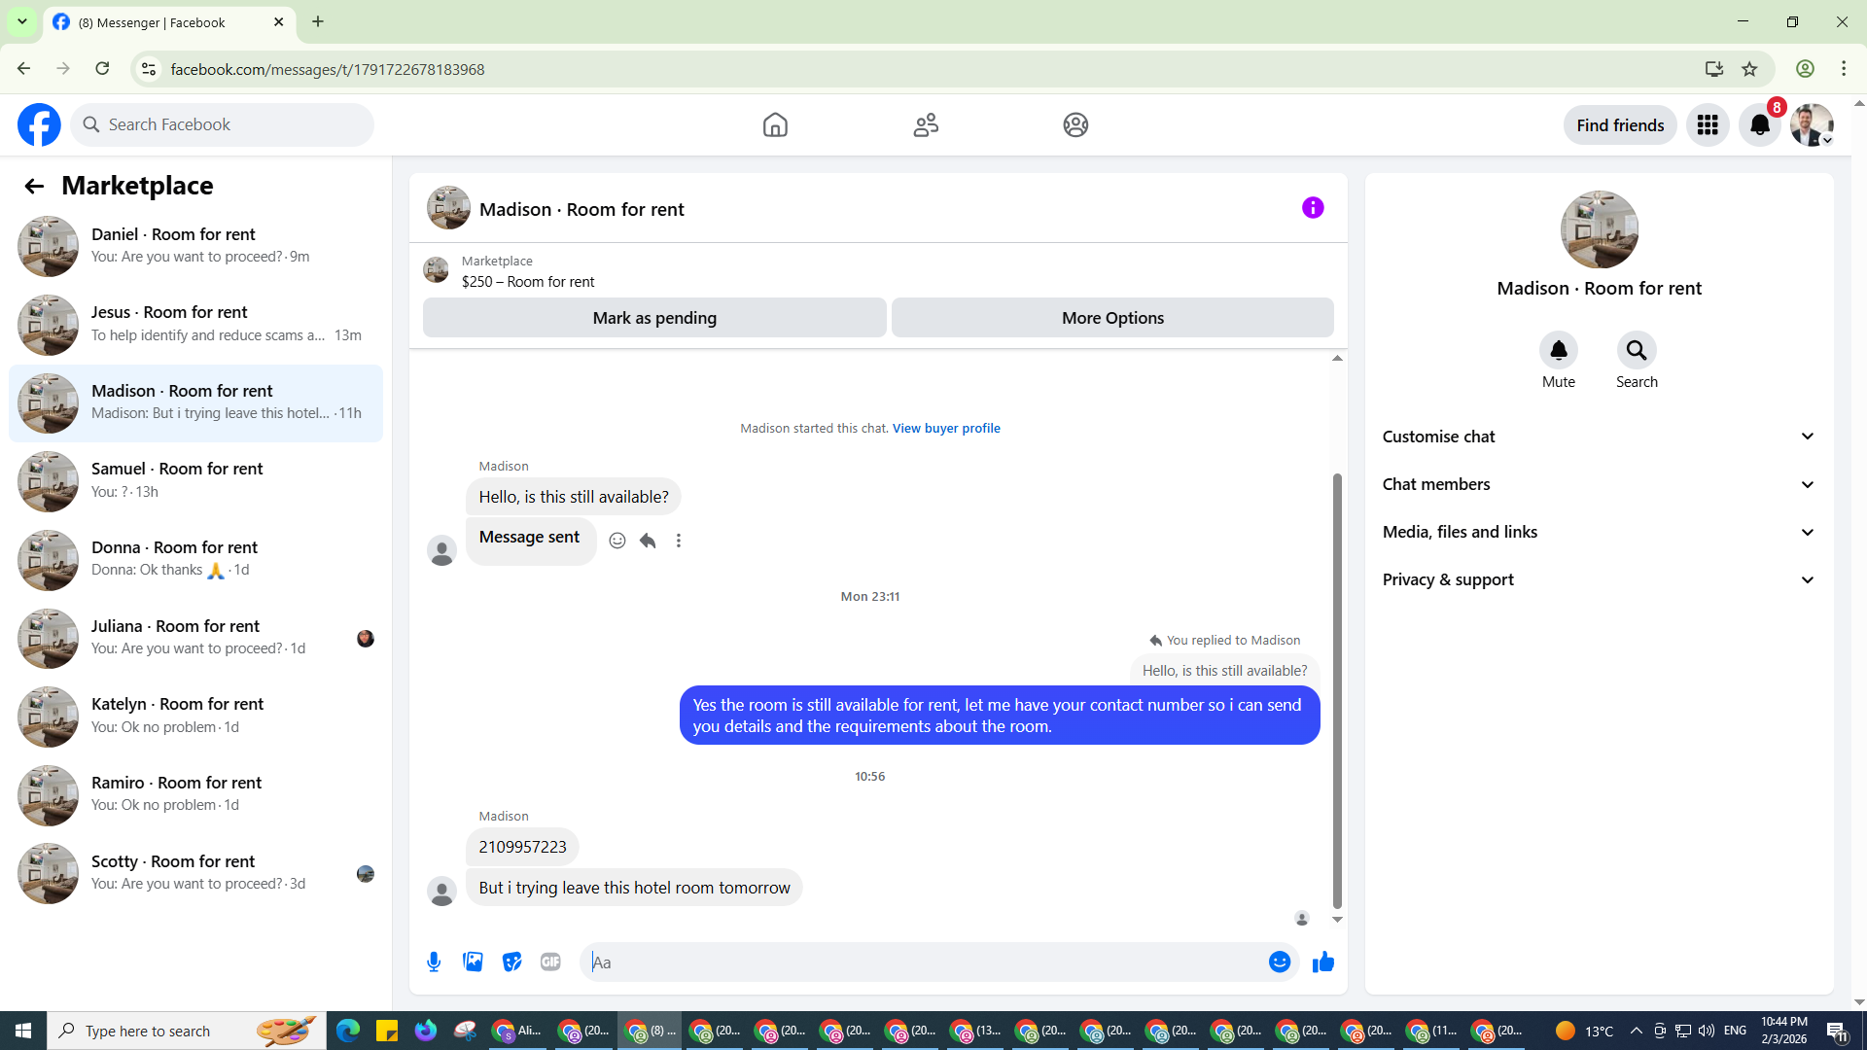Open the emoji picker in message box

point(1280,962)
